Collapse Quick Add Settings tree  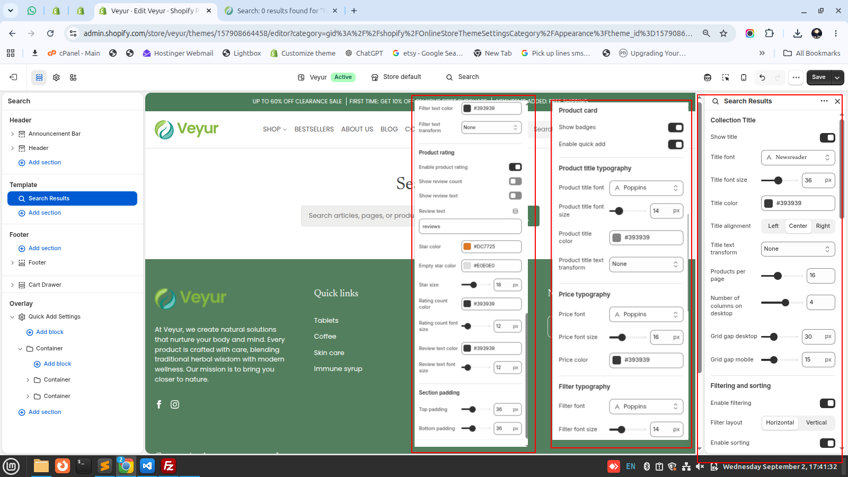[x=12, y=317]
